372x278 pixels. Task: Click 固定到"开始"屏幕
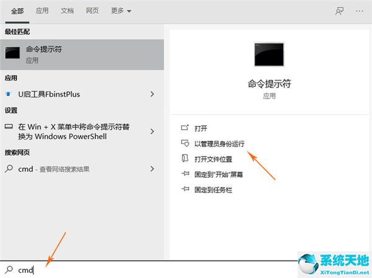[x=219, y=175]
